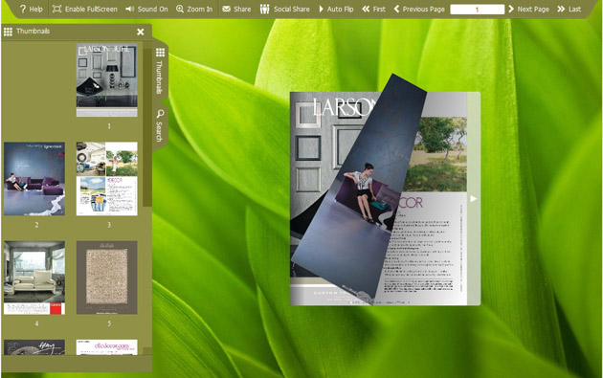Go to Previous Page
603x378 pixels.
pos(419,9)
